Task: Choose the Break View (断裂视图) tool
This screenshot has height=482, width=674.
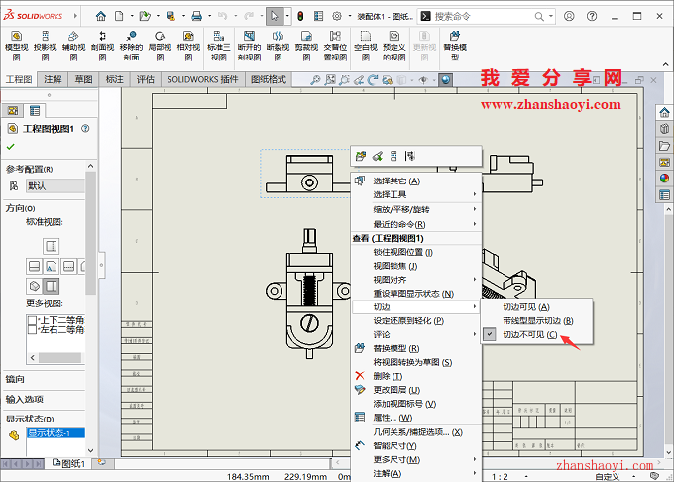Action: point(279,46)
